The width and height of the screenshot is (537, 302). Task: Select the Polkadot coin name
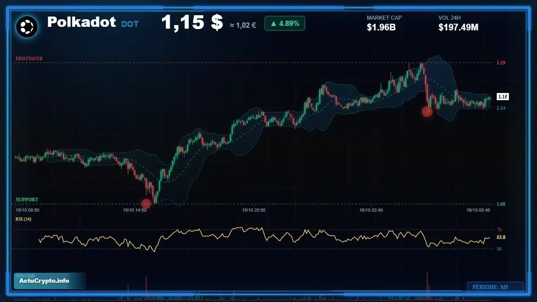click(81, 22)
